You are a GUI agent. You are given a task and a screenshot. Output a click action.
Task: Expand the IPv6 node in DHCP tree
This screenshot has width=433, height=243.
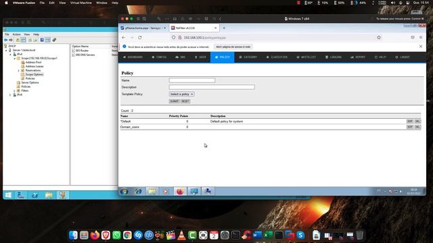click(x=11, y=94)
